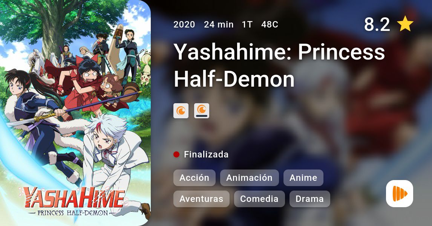Click the orange play app logo
The image size is (432, 226).
click(x=400, y=194)
